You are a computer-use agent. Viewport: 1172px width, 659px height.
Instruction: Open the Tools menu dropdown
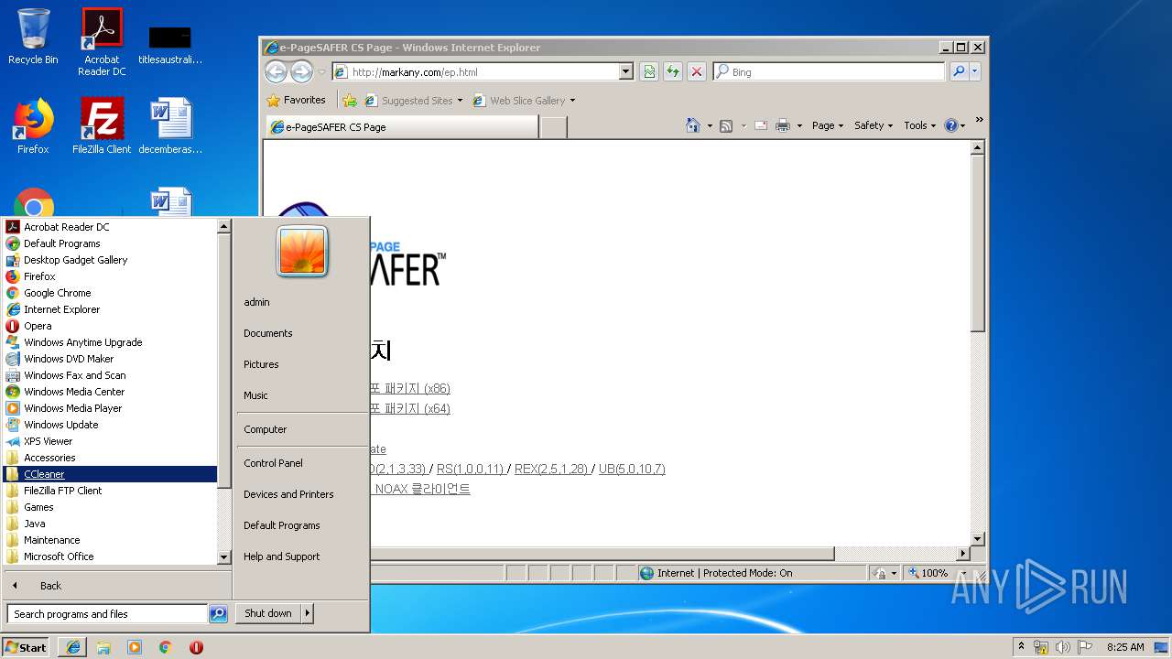(920, 125)
